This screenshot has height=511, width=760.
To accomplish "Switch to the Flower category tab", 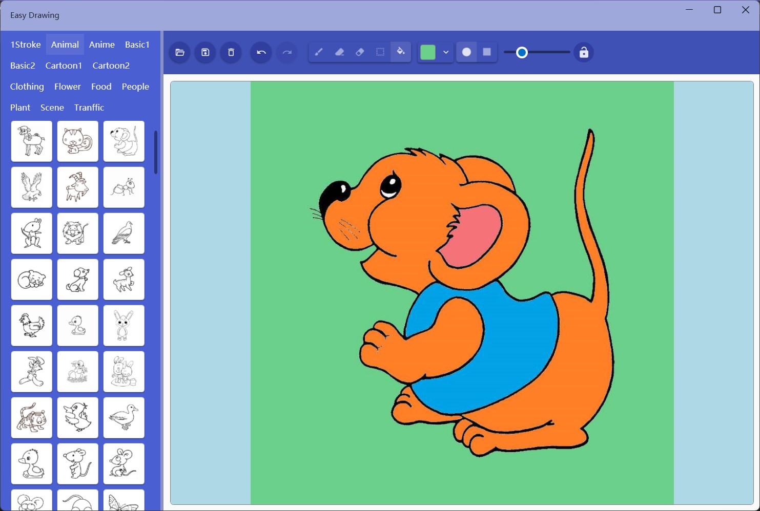I will point(67,87).
